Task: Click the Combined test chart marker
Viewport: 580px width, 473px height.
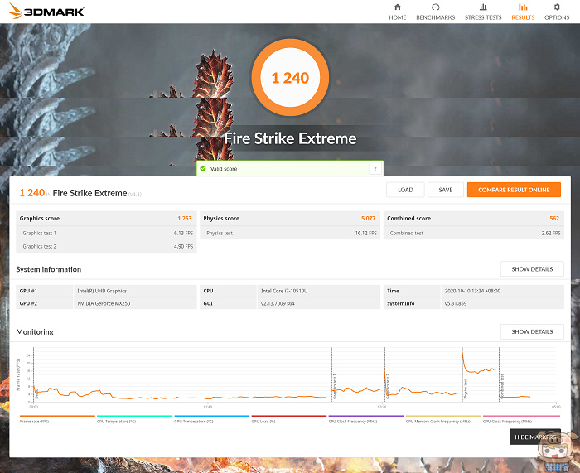Action: point(502,387)
